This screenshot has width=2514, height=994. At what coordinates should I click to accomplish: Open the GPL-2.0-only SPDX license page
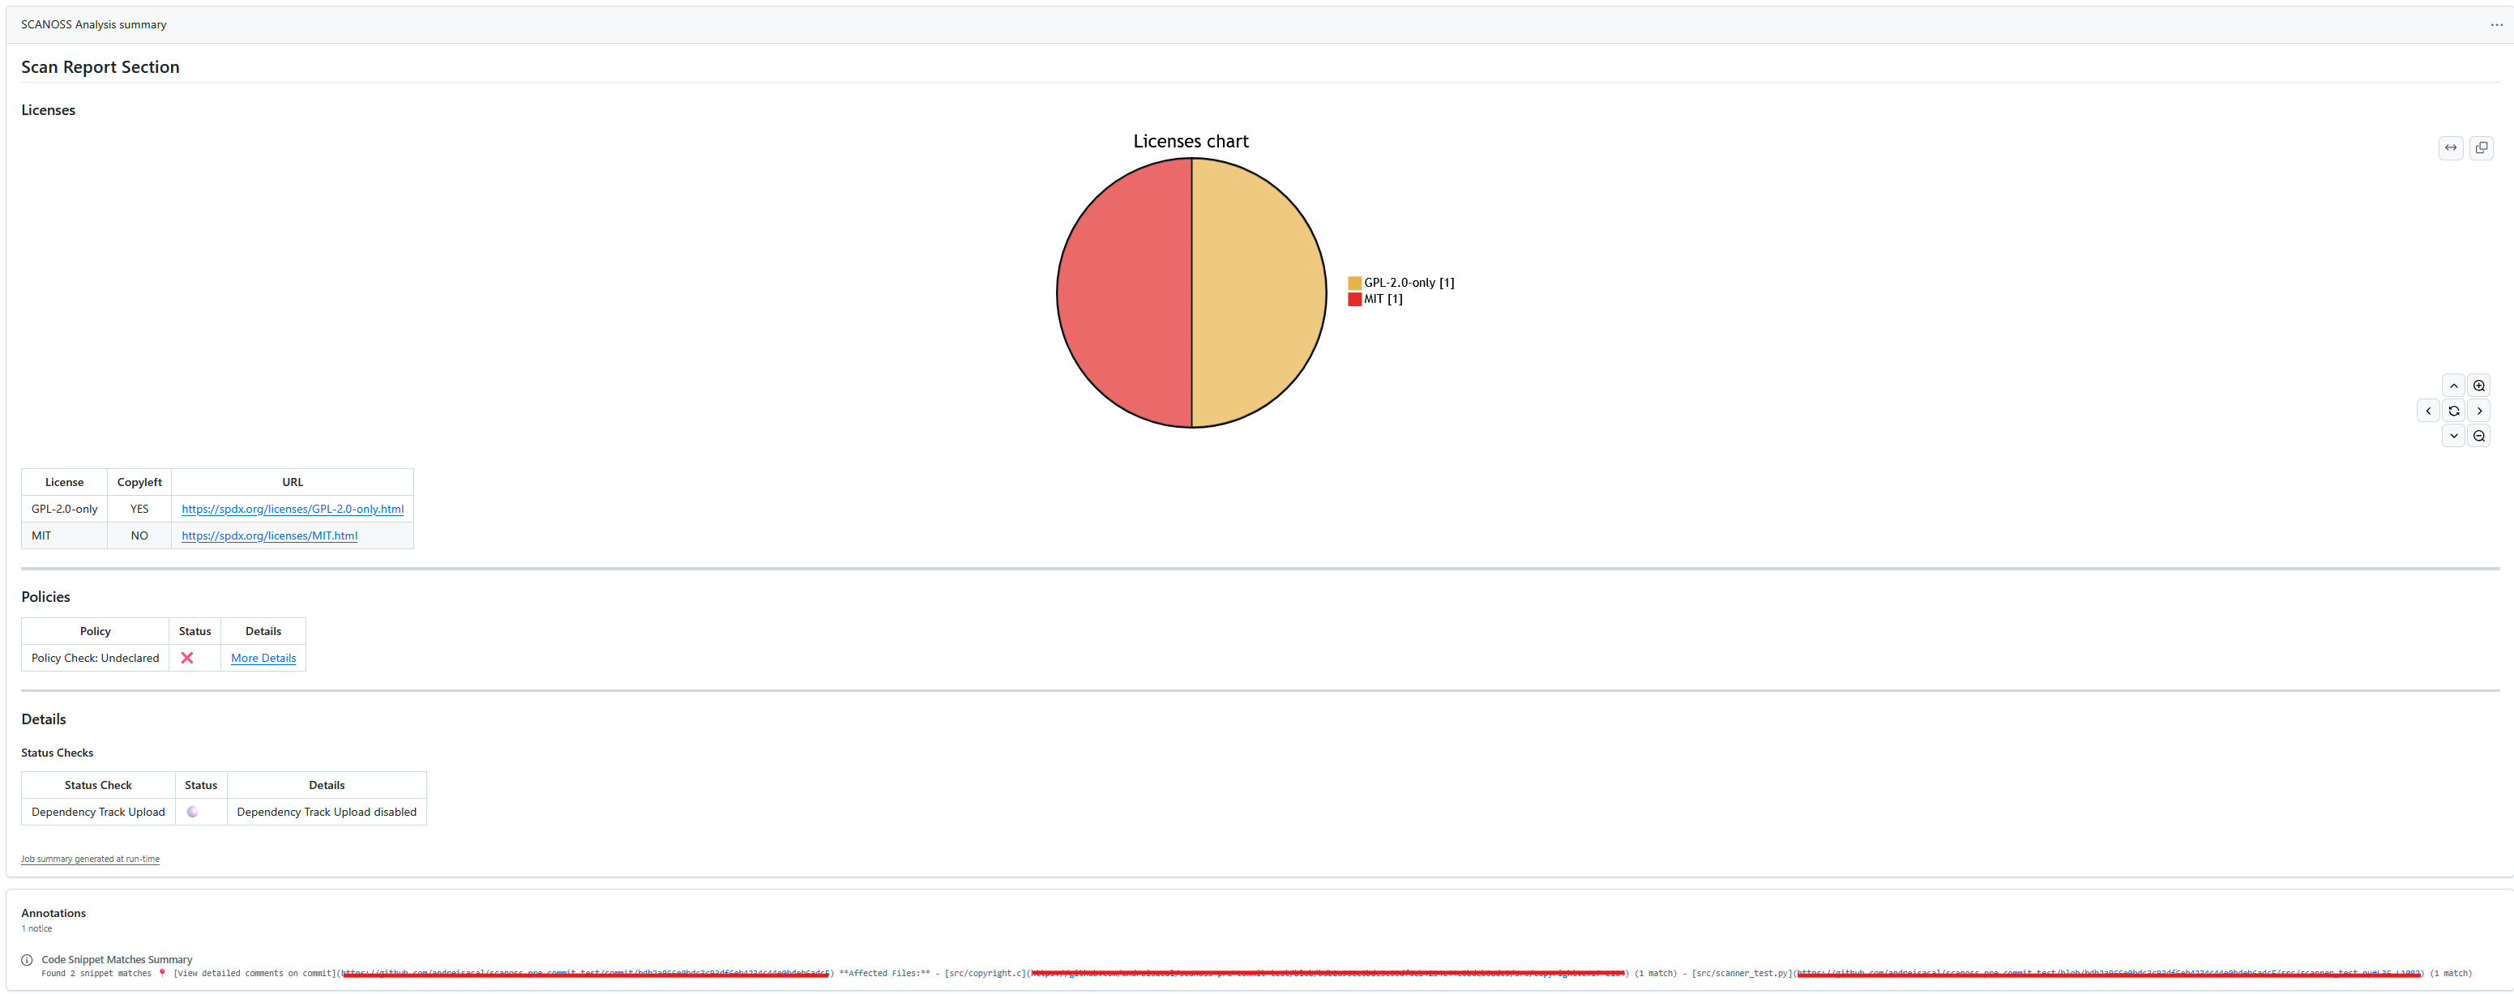point(292,508)
